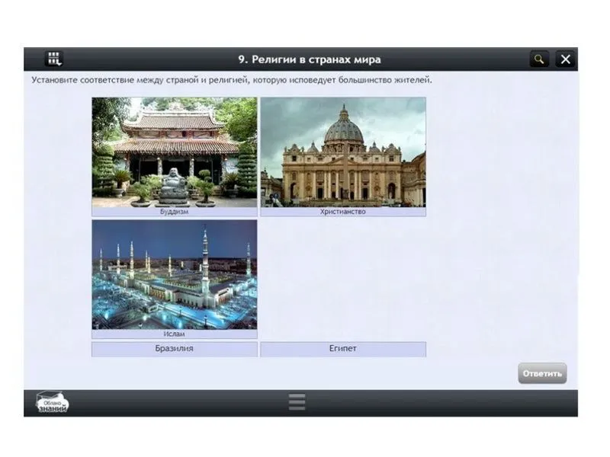This screenshot has height=457, width=610.
Task: Select the Египет country tile
Action: coord(342,349)
